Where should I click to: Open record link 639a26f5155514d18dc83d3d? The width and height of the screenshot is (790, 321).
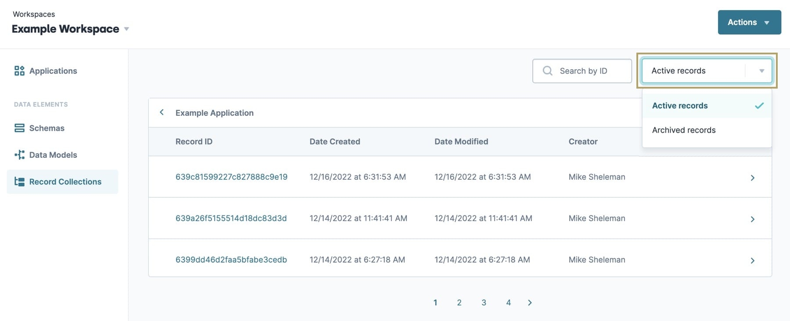231,218
